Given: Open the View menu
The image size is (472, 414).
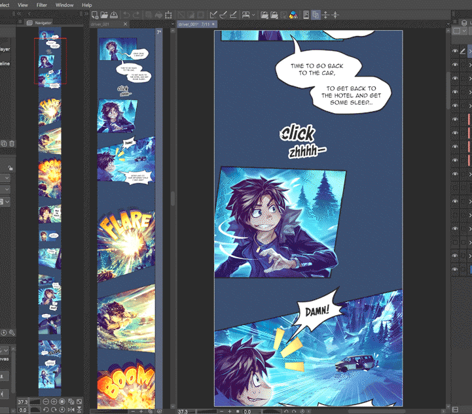Looking at the screenshot, I should click(x=22, y=5).
